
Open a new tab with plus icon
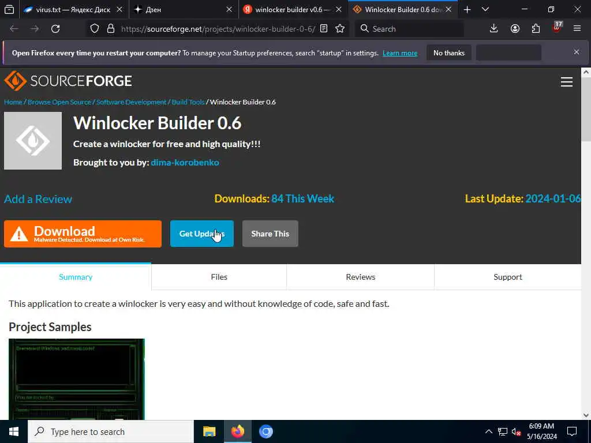467,10
